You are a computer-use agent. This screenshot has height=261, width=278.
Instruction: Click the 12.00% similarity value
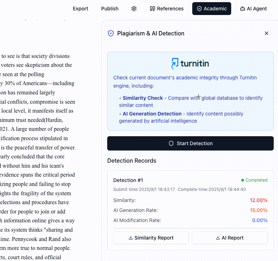(259, 200)
